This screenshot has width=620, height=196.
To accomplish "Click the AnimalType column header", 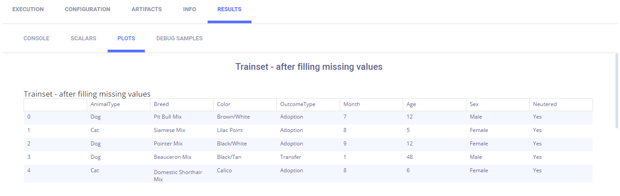I will coord(105,104).
